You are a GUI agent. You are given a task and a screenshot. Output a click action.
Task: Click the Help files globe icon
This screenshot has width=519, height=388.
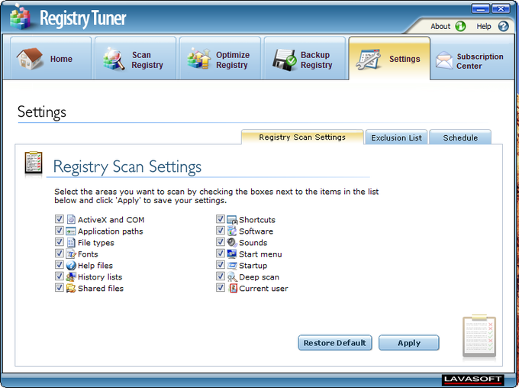click(x=71, y=265)
